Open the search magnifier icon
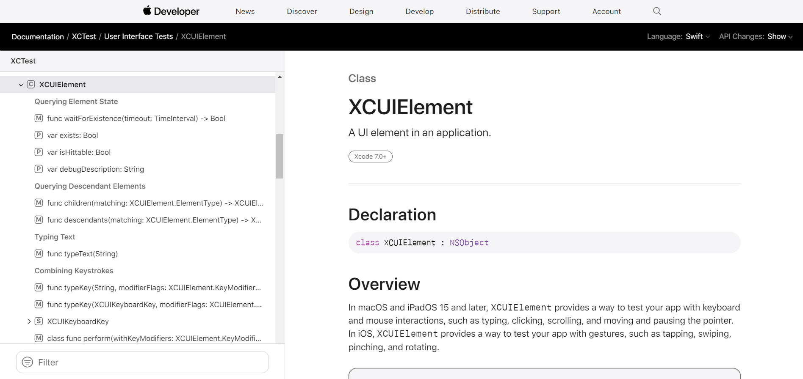The height and width of the screenshot is (379, 803). pyautogui.click(x=657, y=11)
